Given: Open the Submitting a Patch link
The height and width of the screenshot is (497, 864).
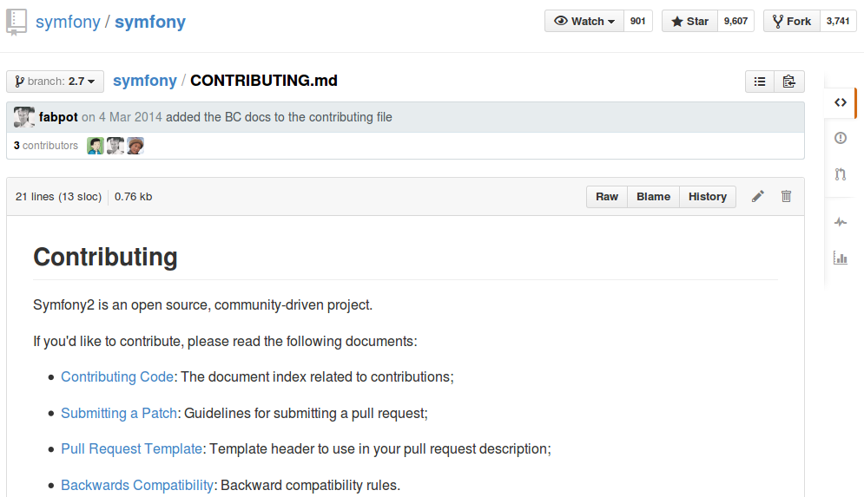Looking at the screenshot, I should pos(119,414).
